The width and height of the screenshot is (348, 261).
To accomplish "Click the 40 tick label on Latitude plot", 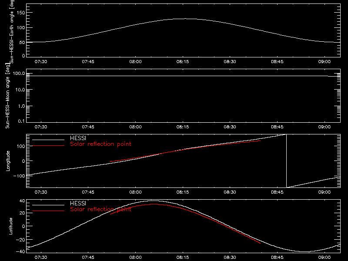I will pos(22,201).
